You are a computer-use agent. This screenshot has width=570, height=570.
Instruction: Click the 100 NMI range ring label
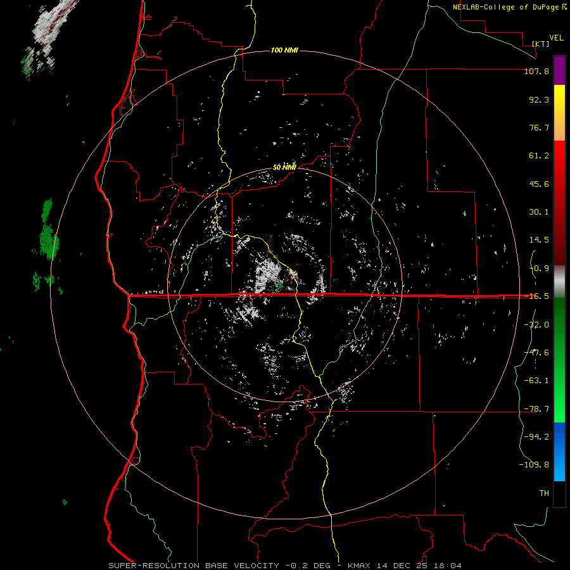coord(284,50)
